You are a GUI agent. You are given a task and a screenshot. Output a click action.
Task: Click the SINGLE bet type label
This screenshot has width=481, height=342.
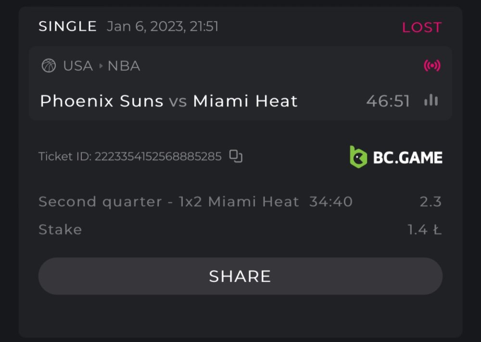click(68, 26)
